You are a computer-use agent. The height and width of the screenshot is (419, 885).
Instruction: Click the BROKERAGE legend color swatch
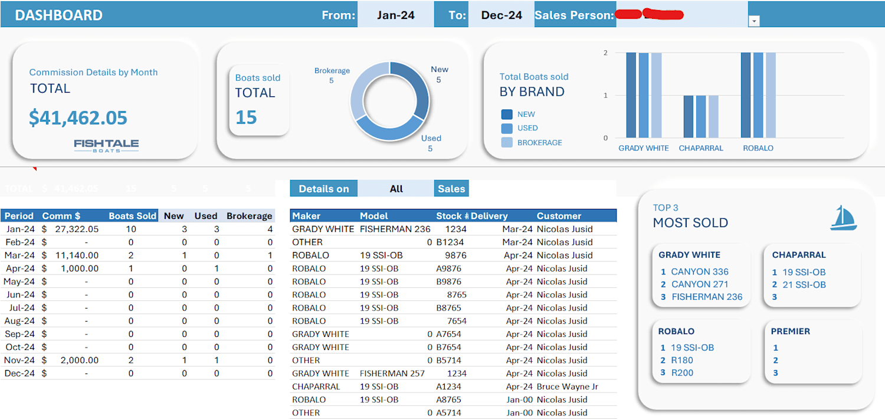pyautogui.click(x=507, y=142)
